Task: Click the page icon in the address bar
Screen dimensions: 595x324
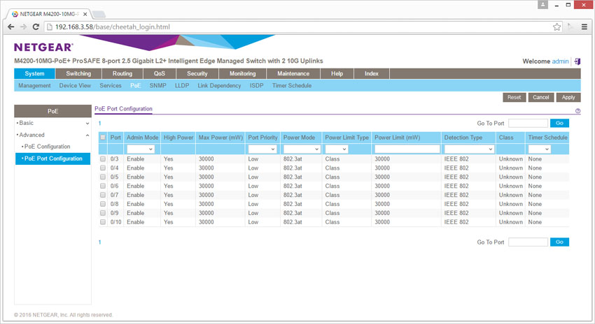Action: tap(49, 27)
